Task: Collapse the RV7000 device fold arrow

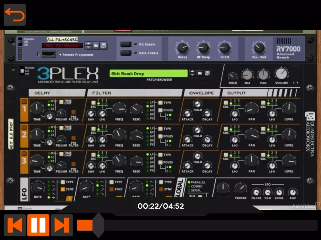Action: point(13,44)
